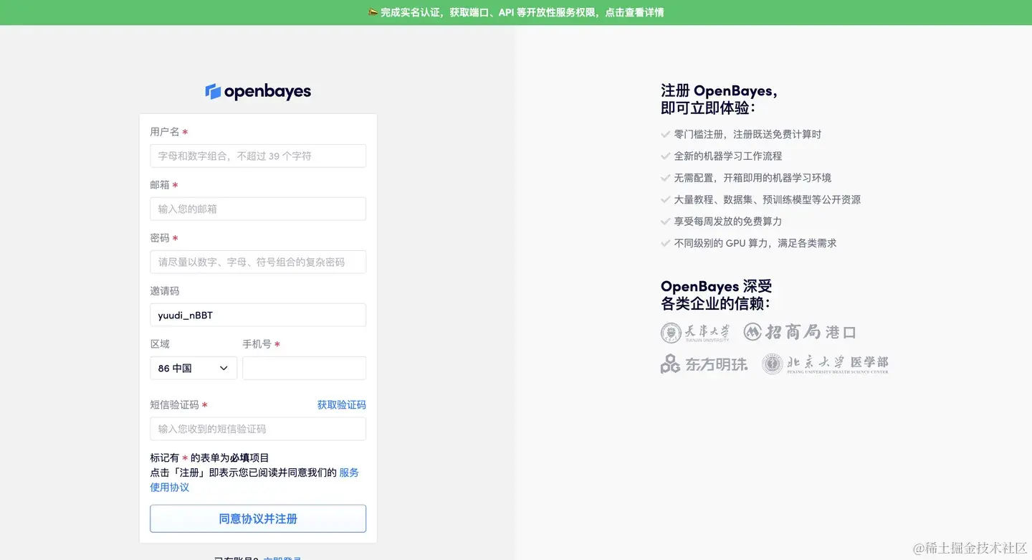Screen dimensions: 1032x560
Task: Click the text 无需配置，开箱即用的机器学习环境
Action: point(752,178)
